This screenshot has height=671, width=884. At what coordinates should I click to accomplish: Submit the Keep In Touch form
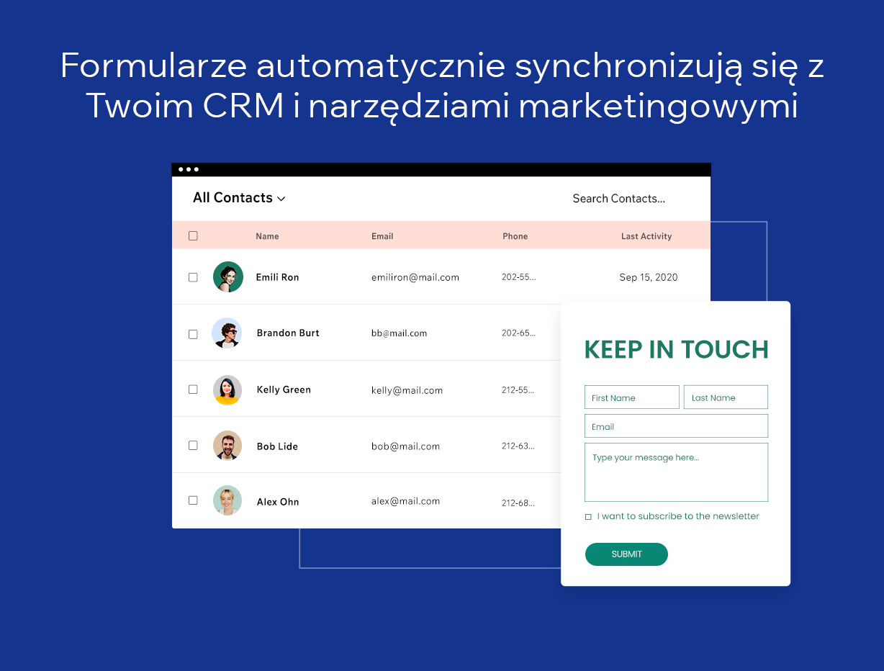click(626, 554)
